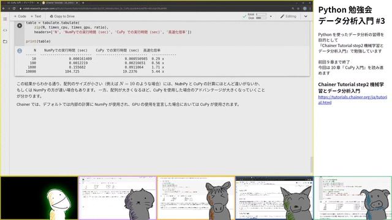Click the N value 10000 row
Image resolution: width=392 pixels, height=220 pixels.
point(31,71)
